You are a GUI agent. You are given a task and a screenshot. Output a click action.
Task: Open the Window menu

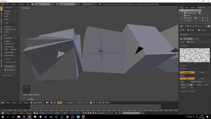21,4
